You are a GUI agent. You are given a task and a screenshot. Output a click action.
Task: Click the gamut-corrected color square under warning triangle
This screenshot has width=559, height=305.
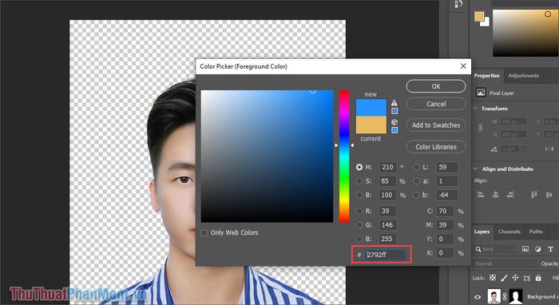[x=394, y=111]
